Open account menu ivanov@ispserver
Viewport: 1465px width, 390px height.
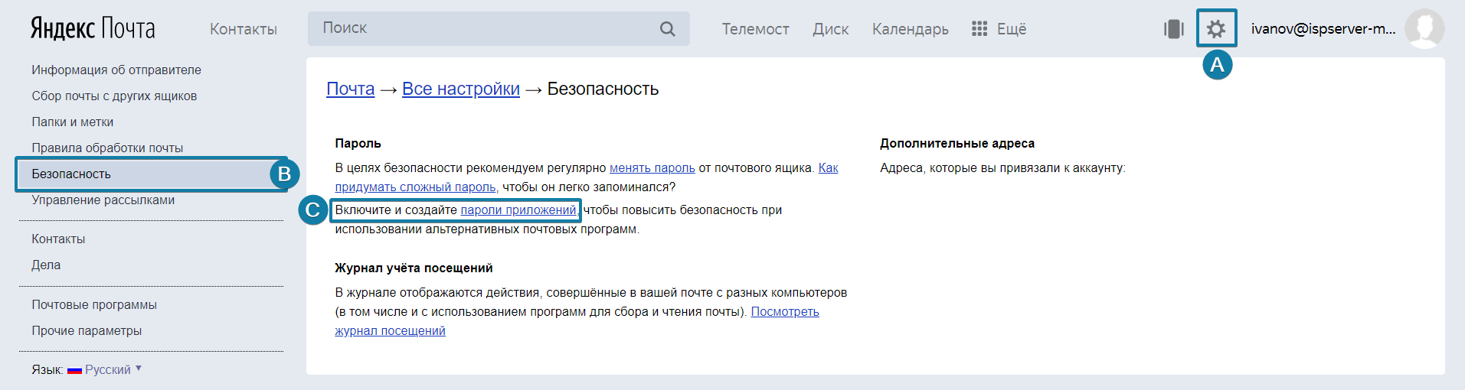point(1323,29)
